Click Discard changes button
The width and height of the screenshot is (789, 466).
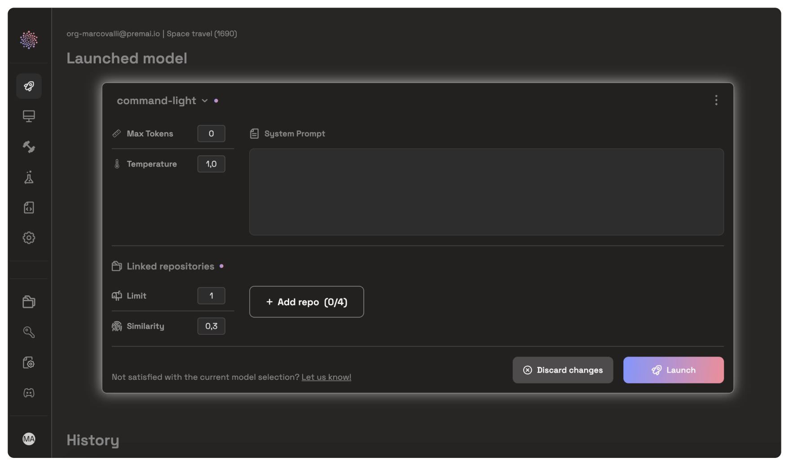click(x=563, y=370)
